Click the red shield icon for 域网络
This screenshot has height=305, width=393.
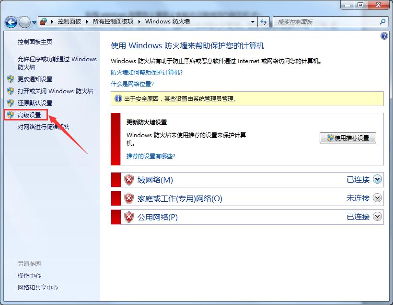(128, 180)
